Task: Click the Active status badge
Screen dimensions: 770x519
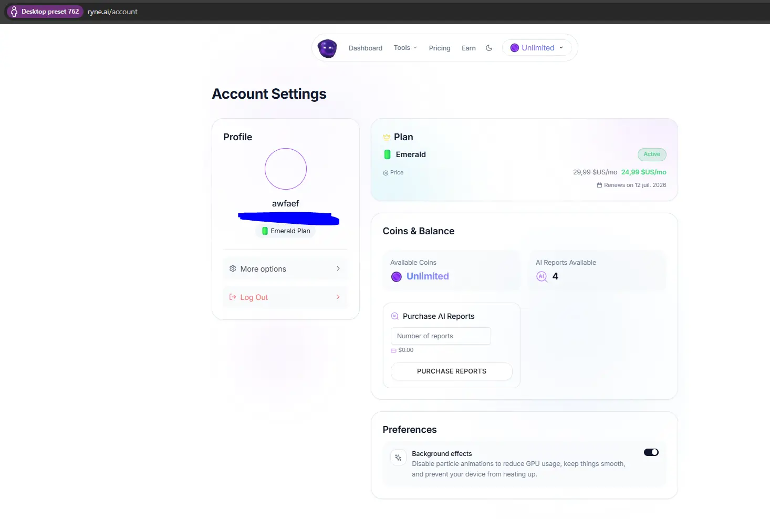Action: [652, 154]
